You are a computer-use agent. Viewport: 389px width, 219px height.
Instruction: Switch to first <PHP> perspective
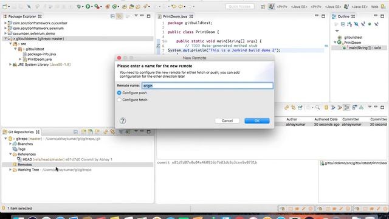tap(282, 7)
